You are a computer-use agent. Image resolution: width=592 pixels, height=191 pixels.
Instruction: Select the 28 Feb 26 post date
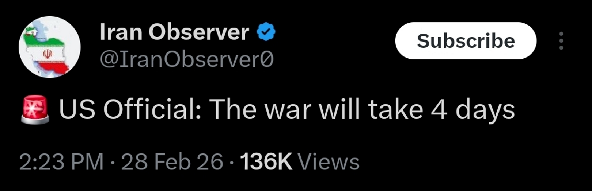pos(172,162)
